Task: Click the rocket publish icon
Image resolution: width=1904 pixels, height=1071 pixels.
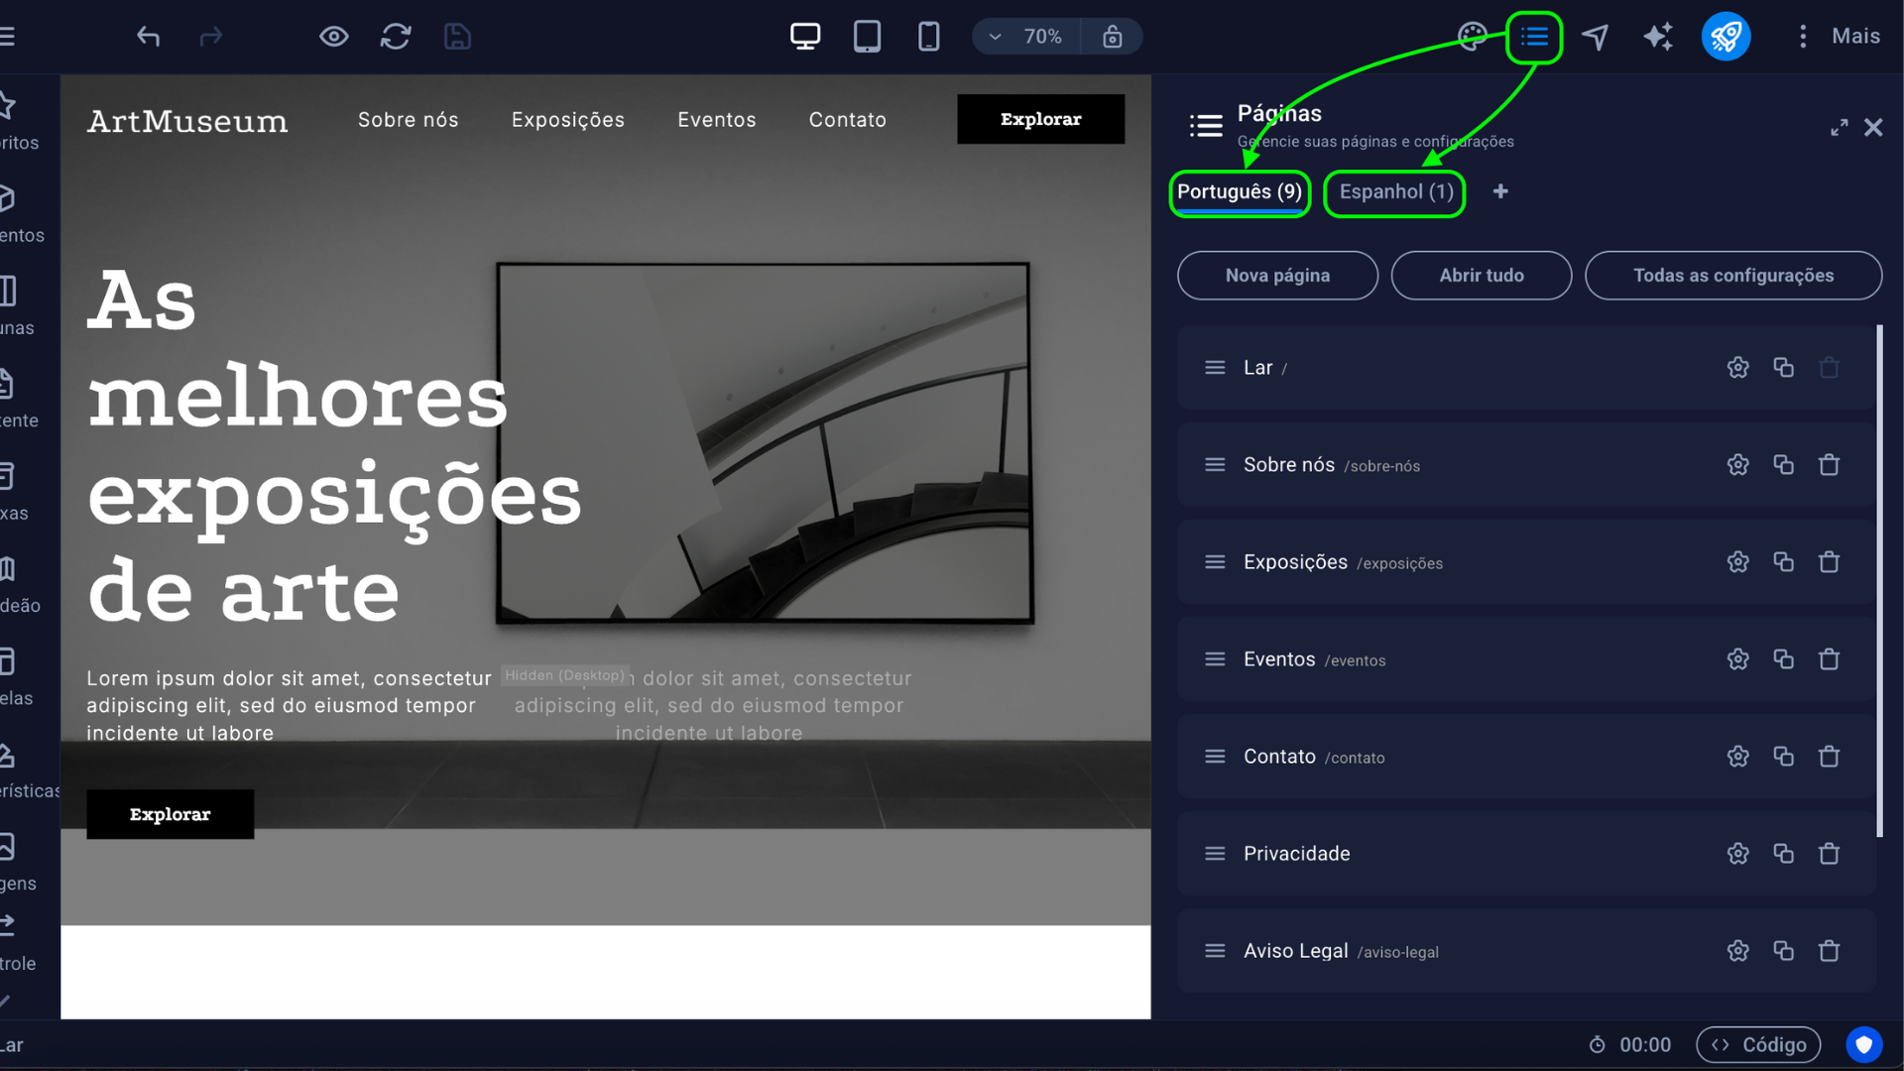Action: (1725, 37)
